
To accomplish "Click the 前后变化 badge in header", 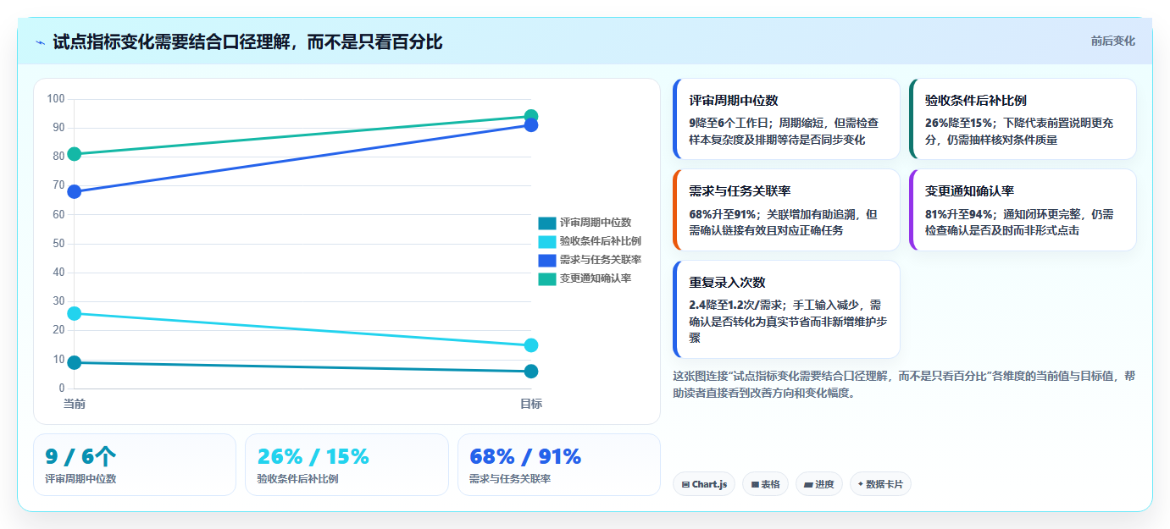I will [x=1113, y=41].
